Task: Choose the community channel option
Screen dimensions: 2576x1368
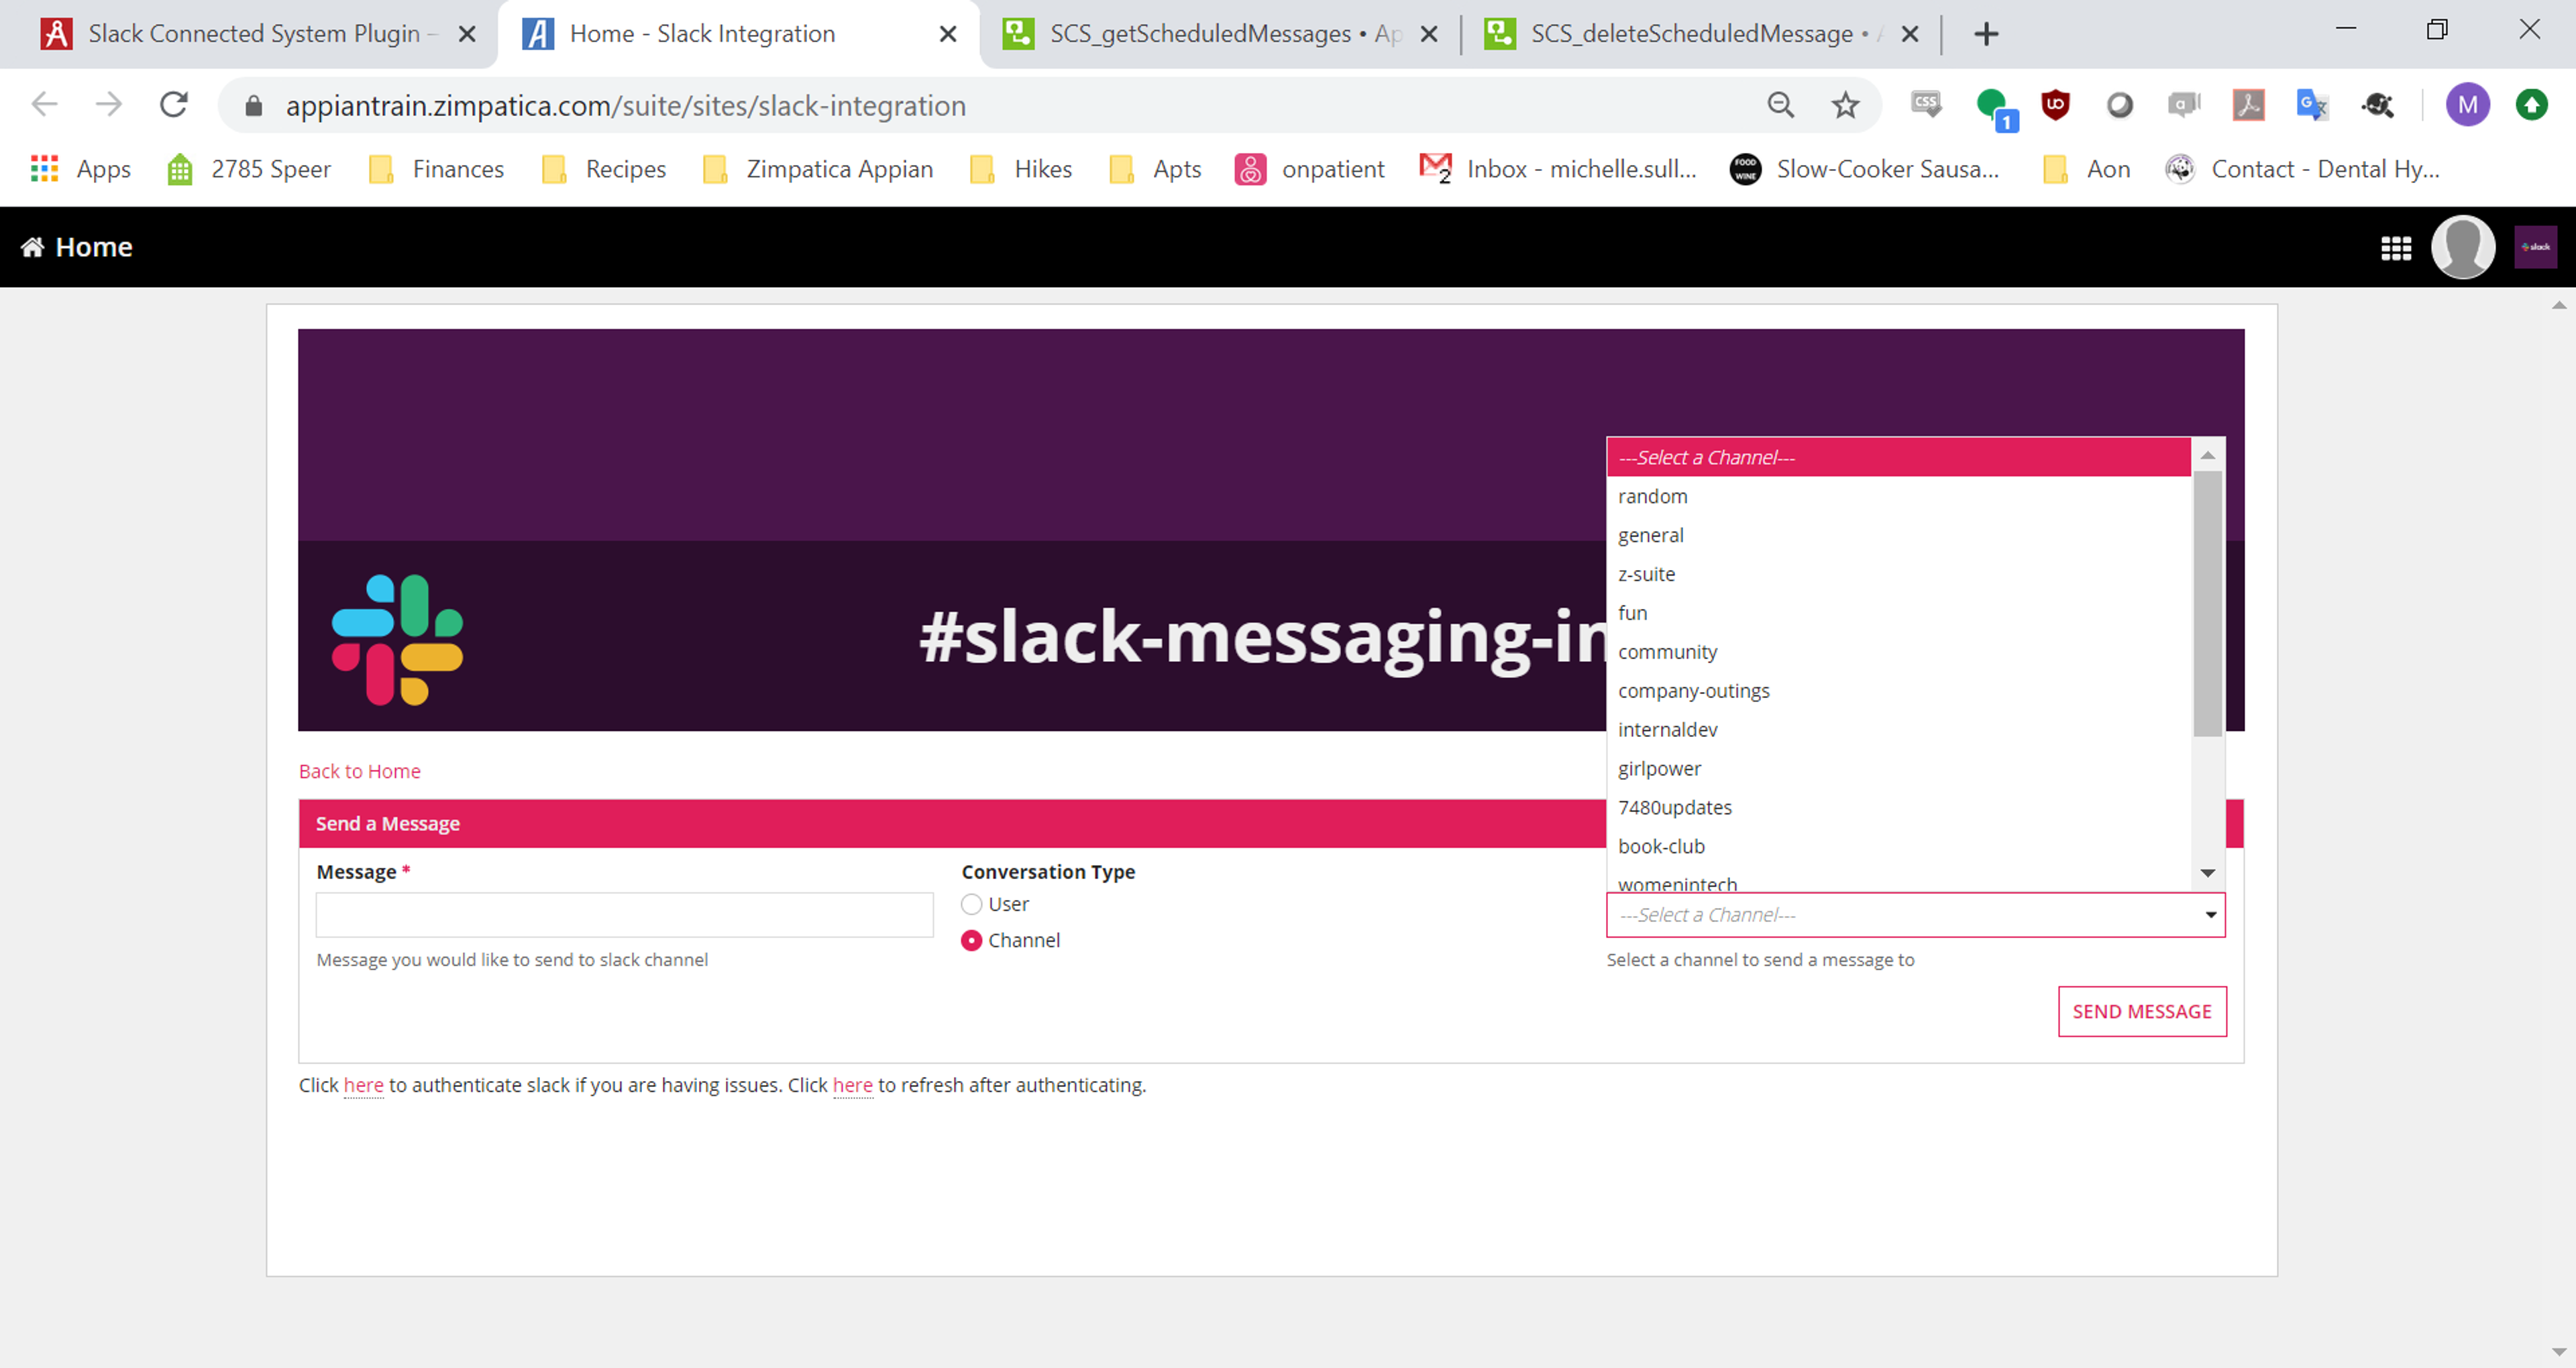Action: tap(1898, 652)
